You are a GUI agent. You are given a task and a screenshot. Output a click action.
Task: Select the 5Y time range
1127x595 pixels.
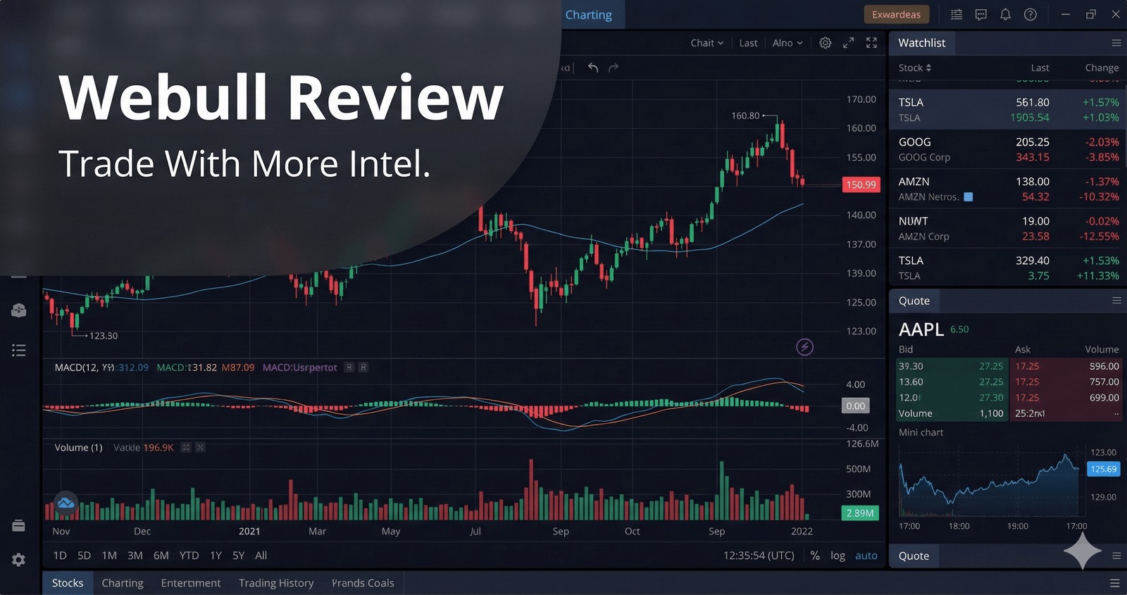coord(239,556)
